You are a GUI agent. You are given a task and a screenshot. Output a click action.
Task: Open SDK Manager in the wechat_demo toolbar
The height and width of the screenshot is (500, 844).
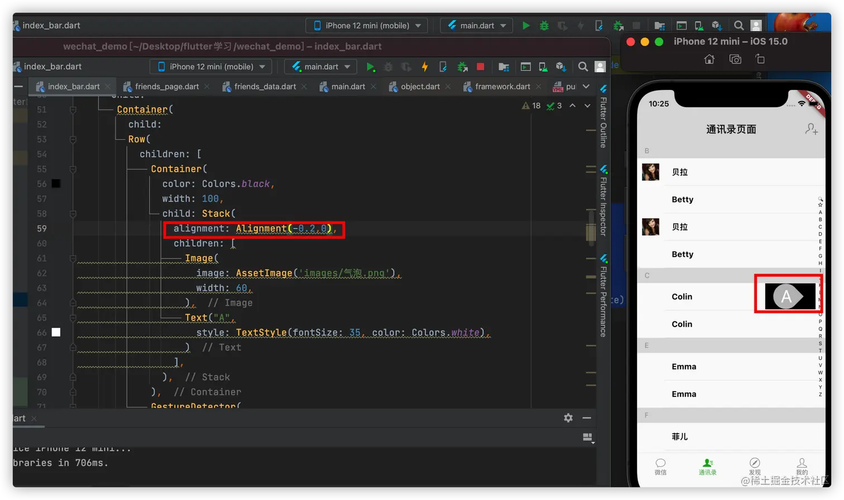[562, 67]
